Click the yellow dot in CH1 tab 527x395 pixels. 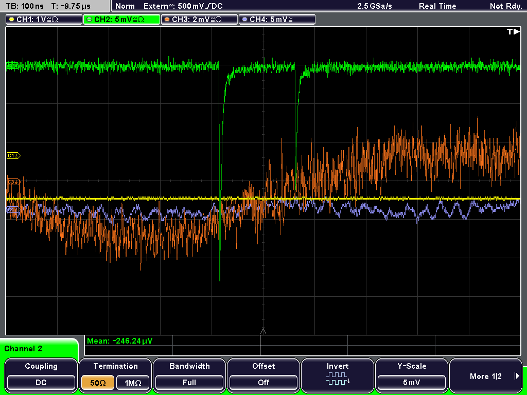(12, 20)
